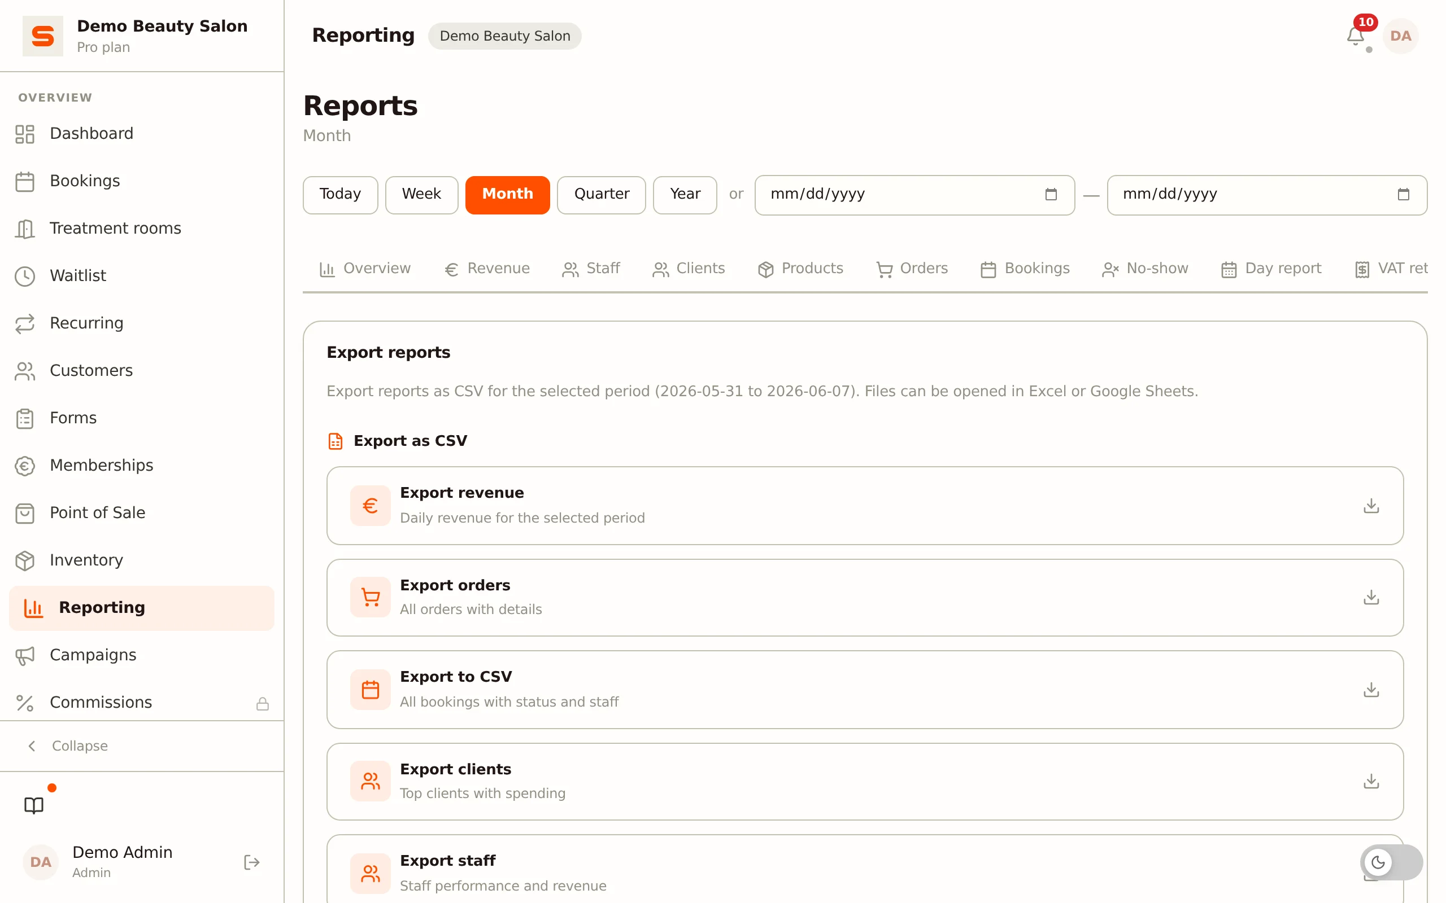Switch to the Overview tab
Viewport: 1446px width, 903px height.
pos(365,269)
